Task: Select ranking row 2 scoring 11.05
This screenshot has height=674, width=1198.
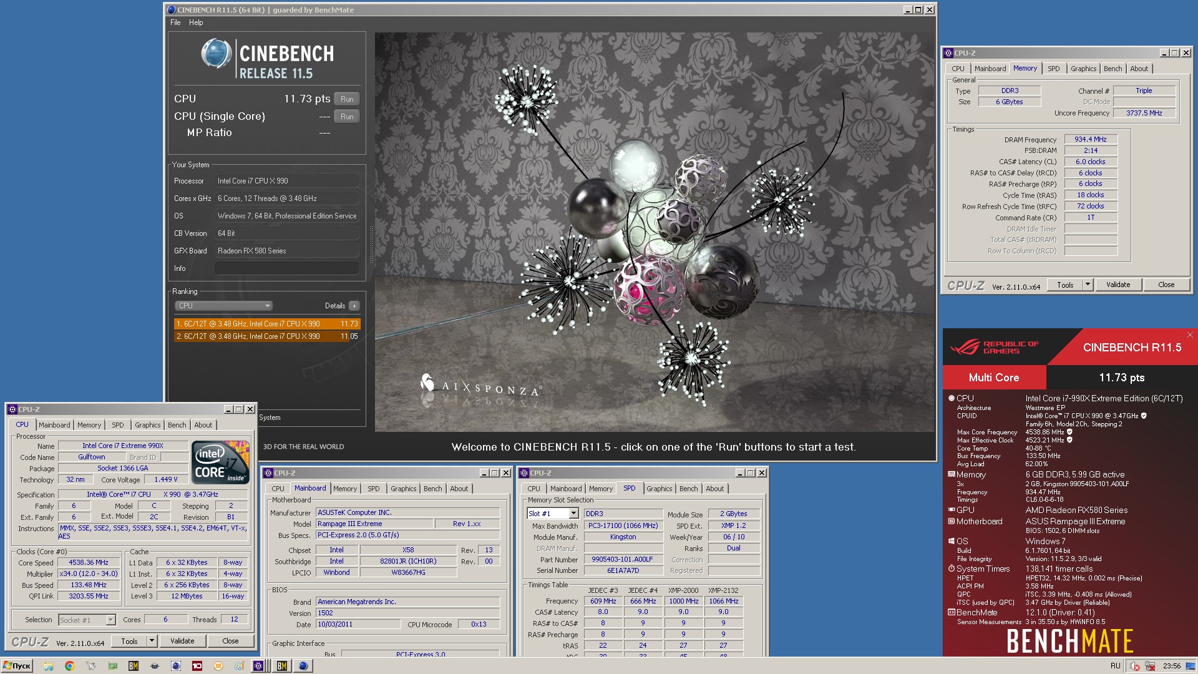Action: [x=267, y=336]
